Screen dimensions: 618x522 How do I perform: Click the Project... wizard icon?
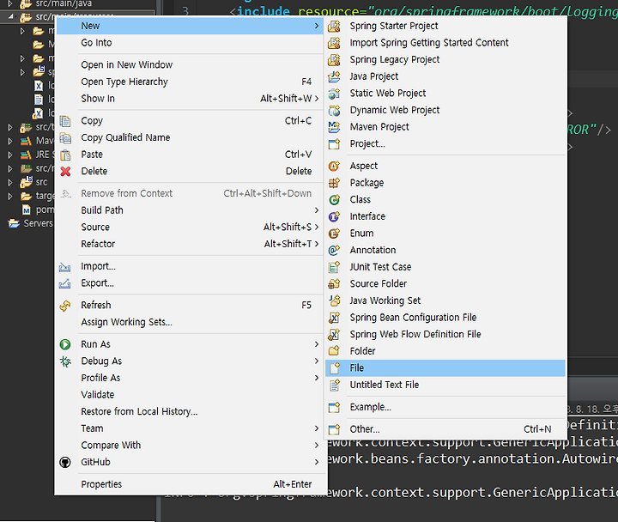(334, 144)
